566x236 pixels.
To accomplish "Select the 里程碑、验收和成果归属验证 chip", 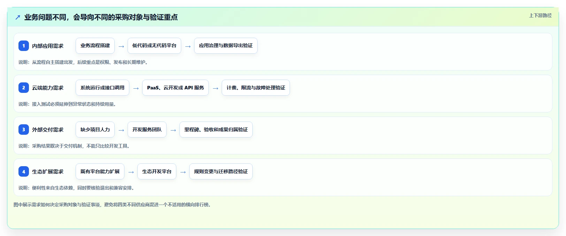I will [x=216, y=130].
